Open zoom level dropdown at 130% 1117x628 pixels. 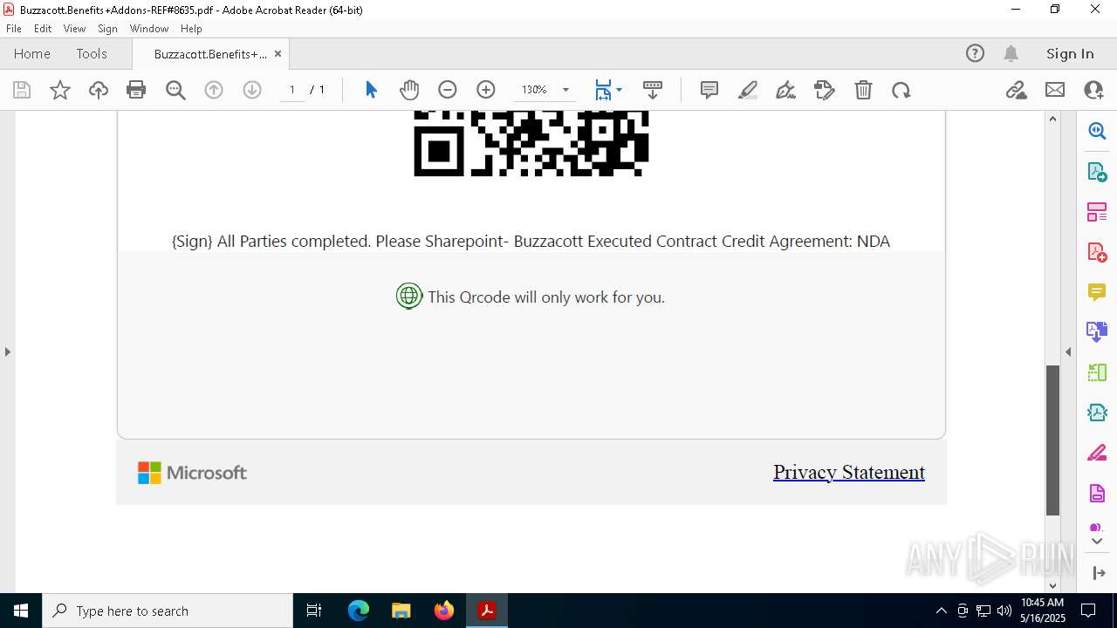(565, 90)
